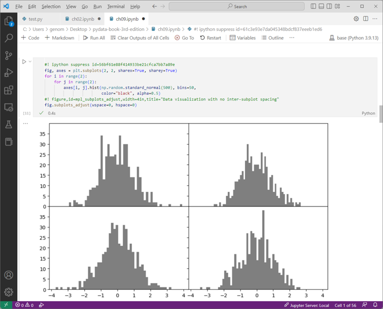Change cell language mode Python
This screenshot has width=383, height=309.
tap(368, 113)
